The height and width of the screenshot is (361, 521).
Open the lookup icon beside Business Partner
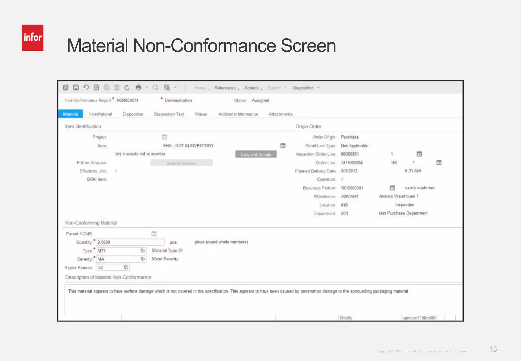(393, 188)
